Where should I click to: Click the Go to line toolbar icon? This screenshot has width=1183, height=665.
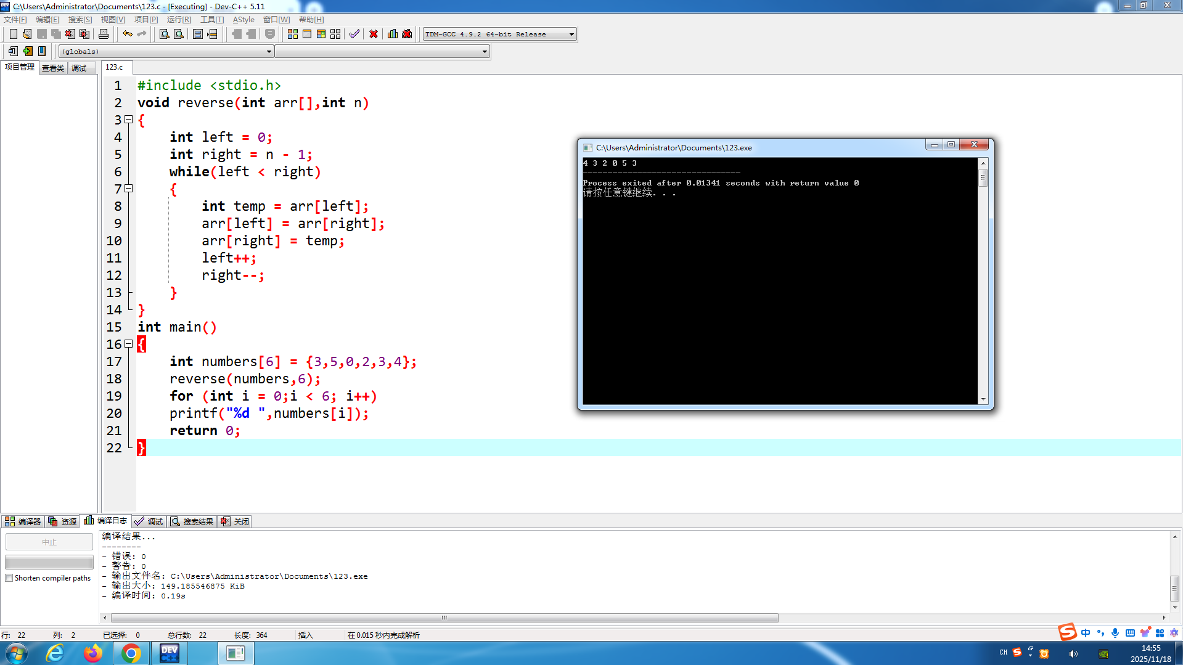[x=212, y=34]
